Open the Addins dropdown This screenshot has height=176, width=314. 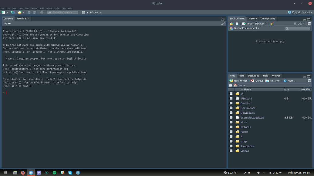pos(95,12)
